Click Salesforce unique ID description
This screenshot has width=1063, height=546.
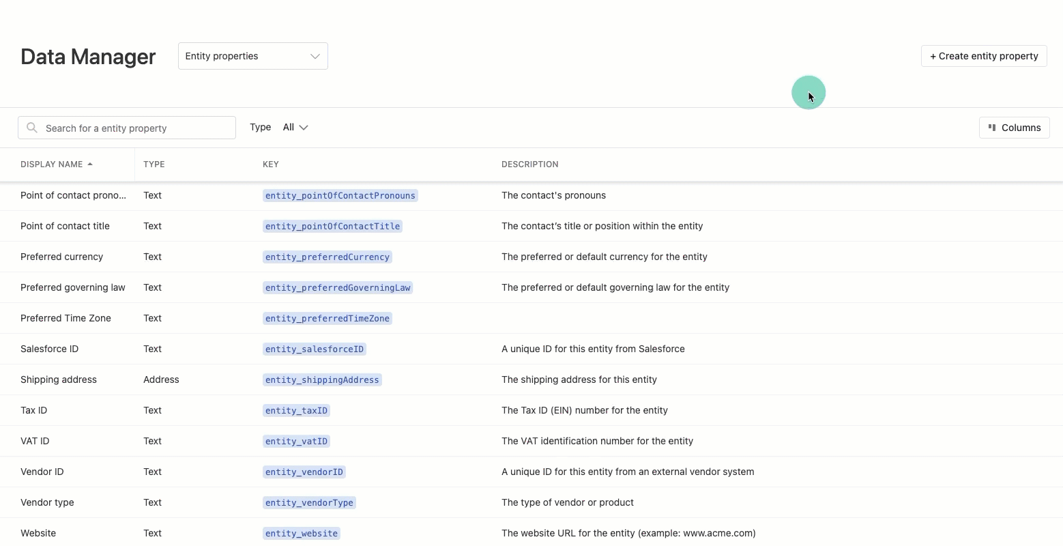click(593, 349)
